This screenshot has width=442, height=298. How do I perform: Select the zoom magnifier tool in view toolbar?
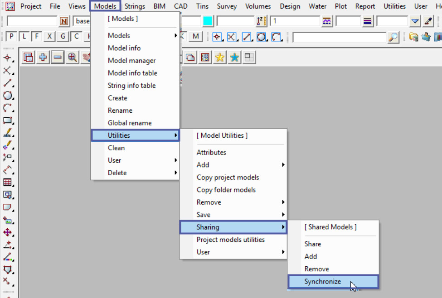(72, 58)
